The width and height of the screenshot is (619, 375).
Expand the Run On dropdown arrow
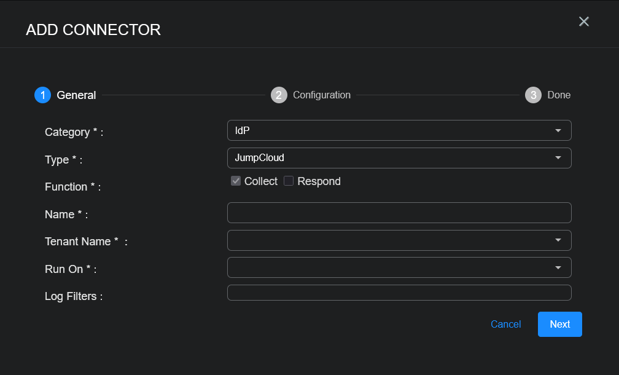[x=558, y=267]
